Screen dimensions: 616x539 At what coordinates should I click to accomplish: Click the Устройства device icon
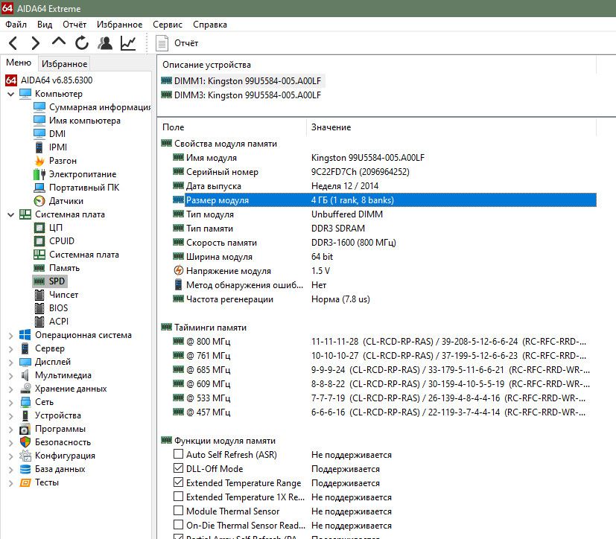point(25,415)
